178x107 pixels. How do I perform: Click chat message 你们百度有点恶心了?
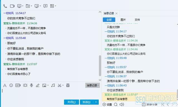click(19, 74)
